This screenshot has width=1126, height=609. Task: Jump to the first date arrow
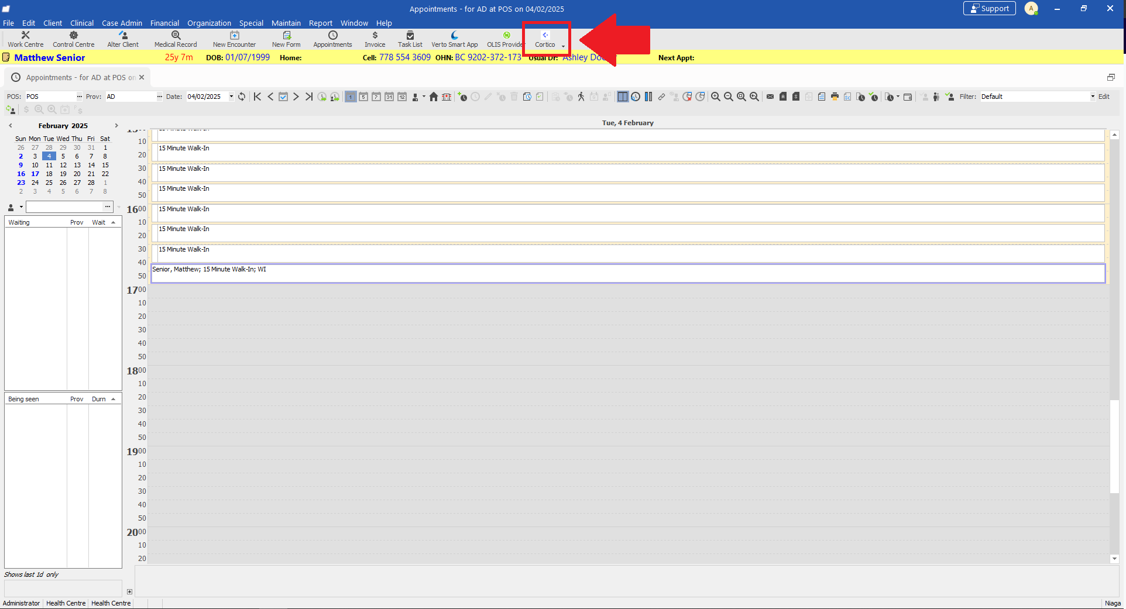pyautogui.click(x=258, y=97)
